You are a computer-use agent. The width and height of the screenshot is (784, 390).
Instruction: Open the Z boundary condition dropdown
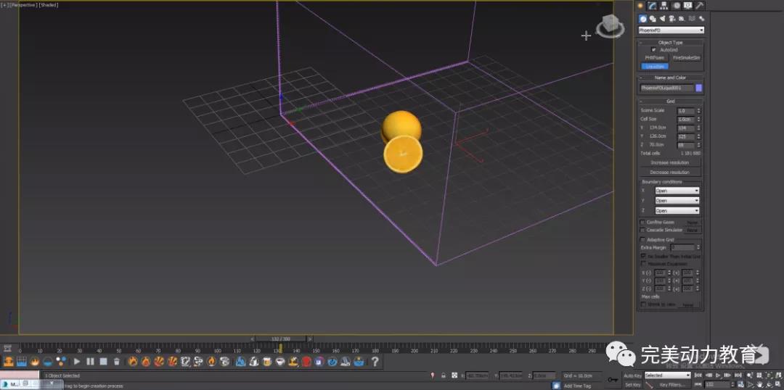pos(677,210)
